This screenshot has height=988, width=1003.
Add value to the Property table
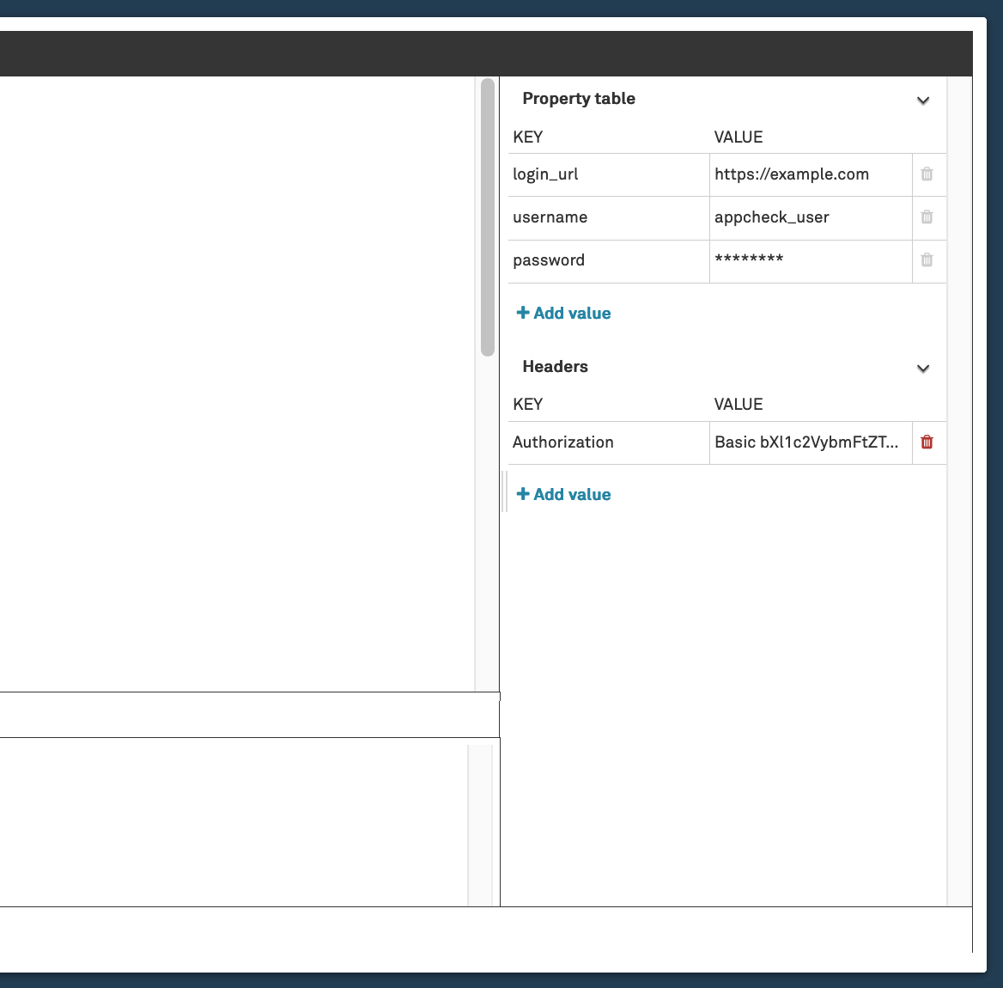coord(563,314)
